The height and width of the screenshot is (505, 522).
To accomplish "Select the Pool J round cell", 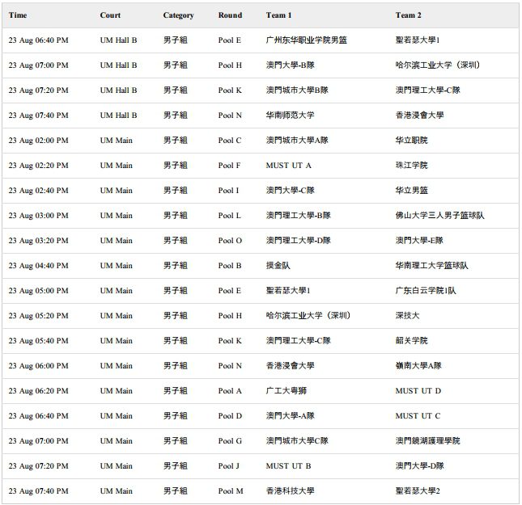I will (x=229, y=465).
